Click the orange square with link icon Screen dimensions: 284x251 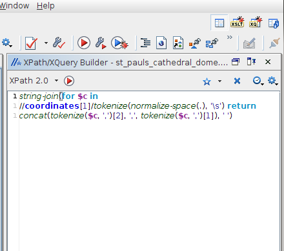tap(195, 43)
